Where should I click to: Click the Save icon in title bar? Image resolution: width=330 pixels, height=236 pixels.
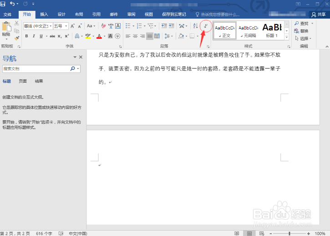tap(3, 4)
